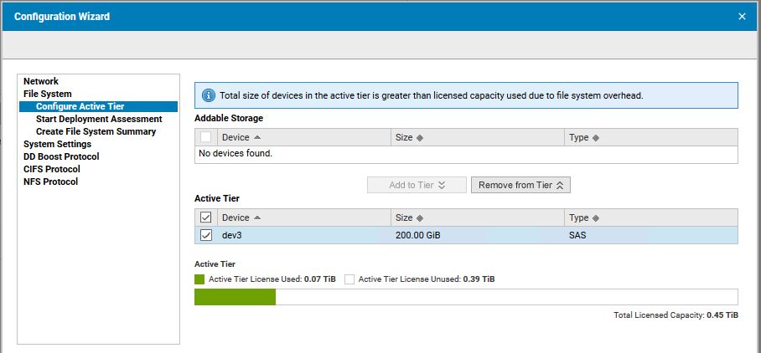Close the Configuration Wizard dialog
Viewport: 761px width, 353px height.
(742, 17)
